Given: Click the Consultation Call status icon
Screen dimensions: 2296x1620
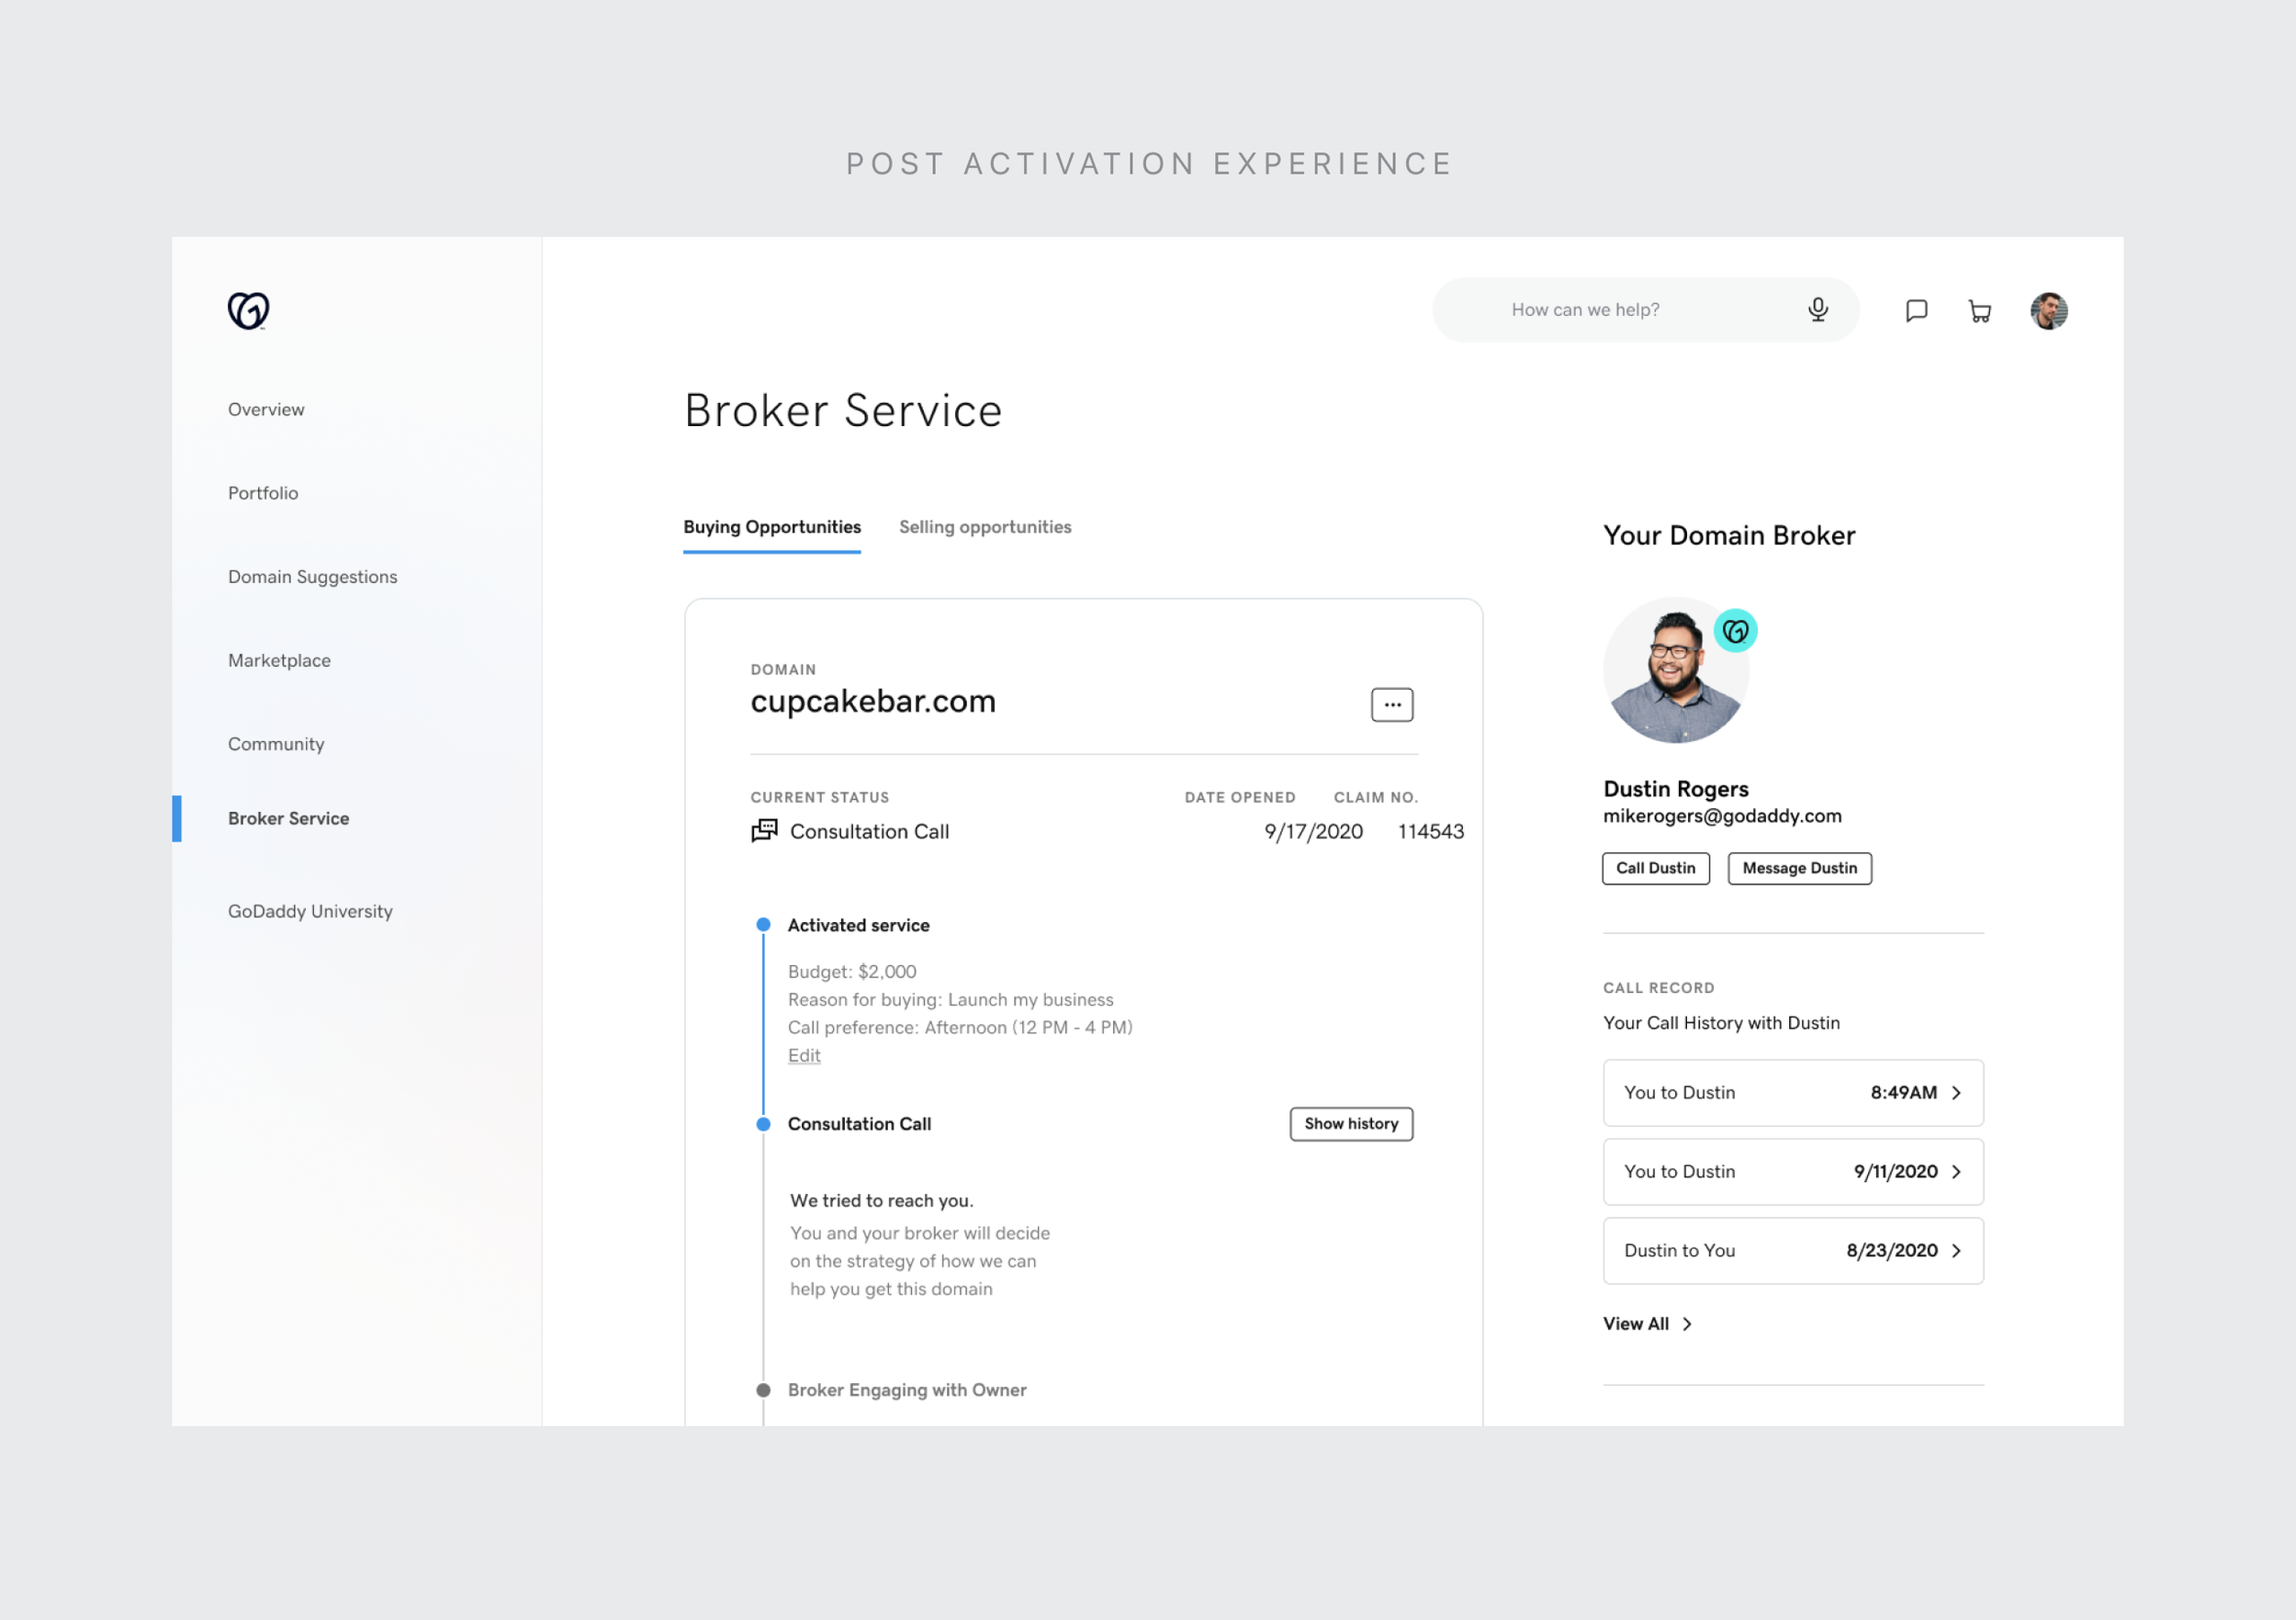Looking at the screenshot, I should [x=764, y=831].
